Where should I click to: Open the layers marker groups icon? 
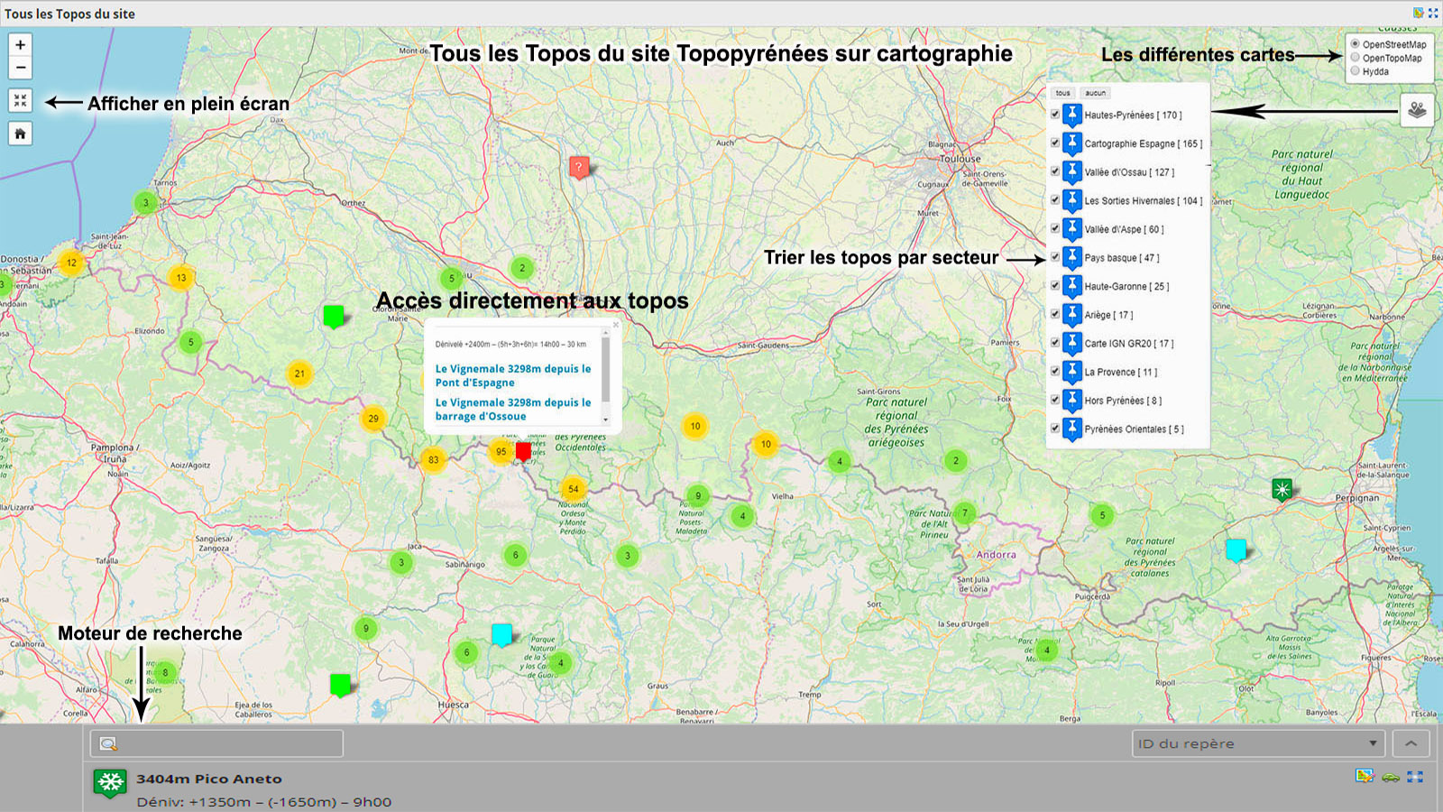pyautogui.click(x=1417, y=110)
